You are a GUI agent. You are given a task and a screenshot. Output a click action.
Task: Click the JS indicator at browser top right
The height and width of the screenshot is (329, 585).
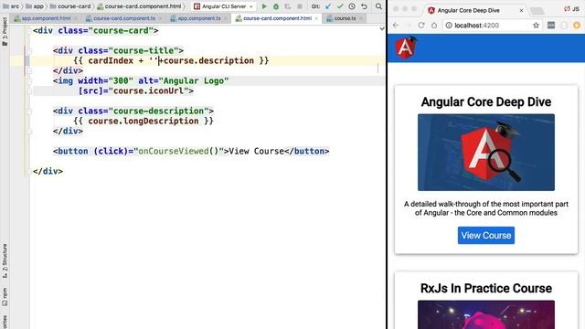pos(571,9)
